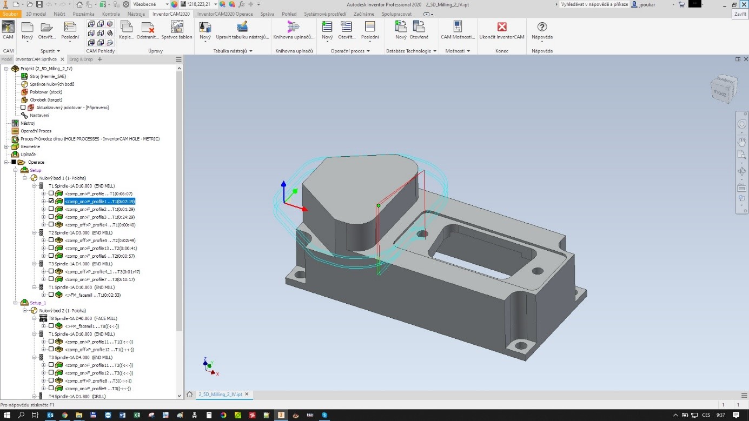Click the help search input field
Viewport: 749px width, 421px height.
[x=594, y=4]
